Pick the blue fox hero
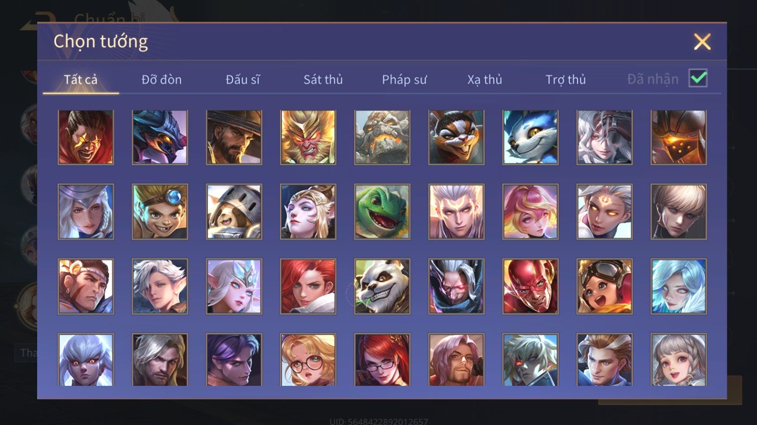 point(530,137)
